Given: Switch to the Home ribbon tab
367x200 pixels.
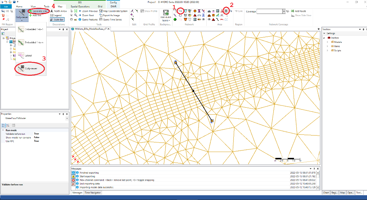Looking at the screenshot, I should (19, 7).
